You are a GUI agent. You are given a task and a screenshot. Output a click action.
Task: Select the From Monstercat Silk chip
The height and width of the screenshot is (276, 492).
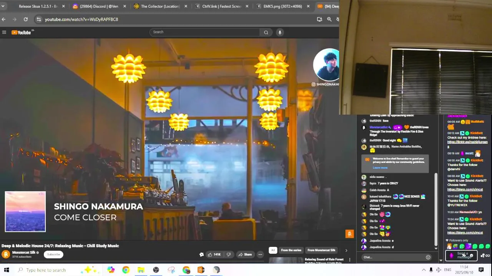tap(321, 250)
